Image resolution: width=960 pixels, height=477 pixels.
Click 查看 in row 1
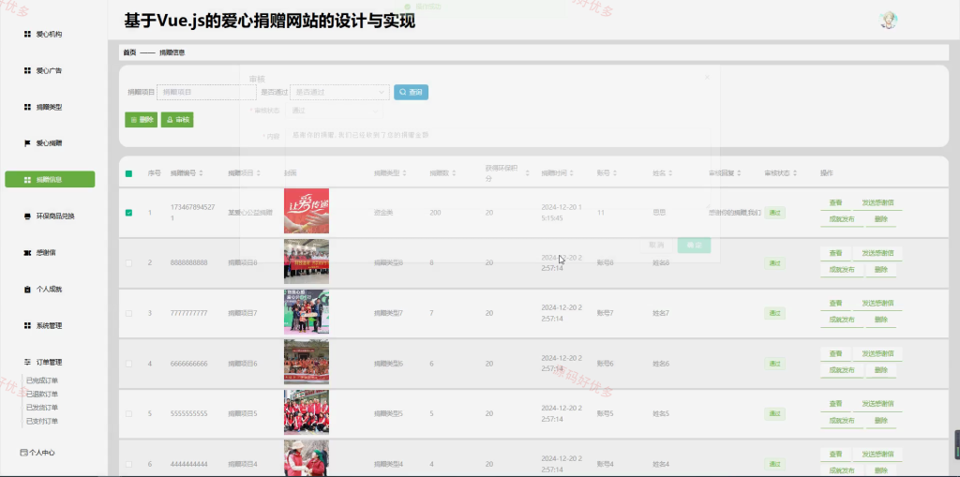tap(835, 202)
